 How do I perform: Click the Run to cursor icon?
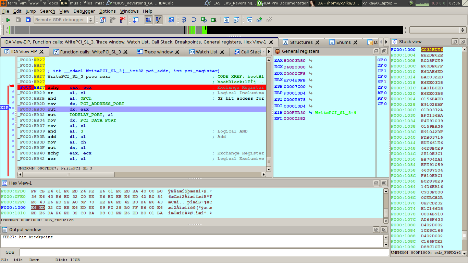pos(214,20)
